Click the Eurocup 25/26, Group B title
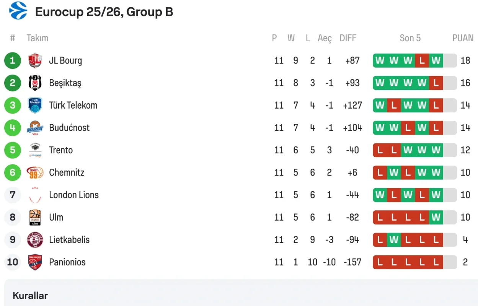 [x=104, y=12]
